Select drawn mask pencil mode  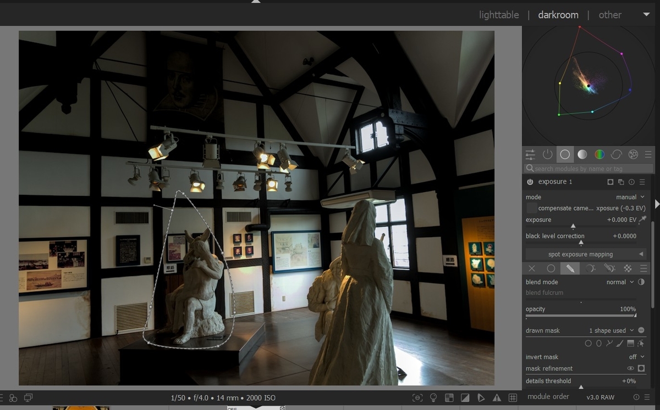tap(570, 268)
